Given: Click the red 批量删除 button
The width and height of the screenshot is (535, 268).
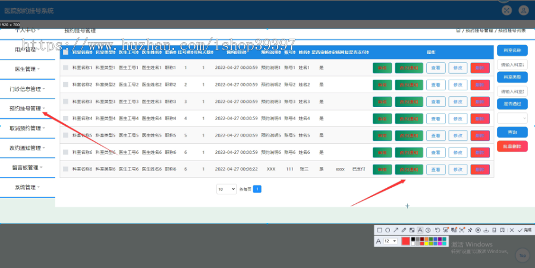Looking at the screenshot, I should [512, 146].
